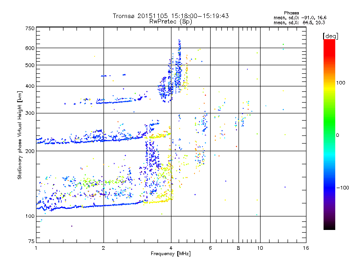This screenshot has width=360, height=270.
Task: Click the plot title 'Tromsø 20151105 15:18:00-15:19:43'
Action: click(171, 16)
